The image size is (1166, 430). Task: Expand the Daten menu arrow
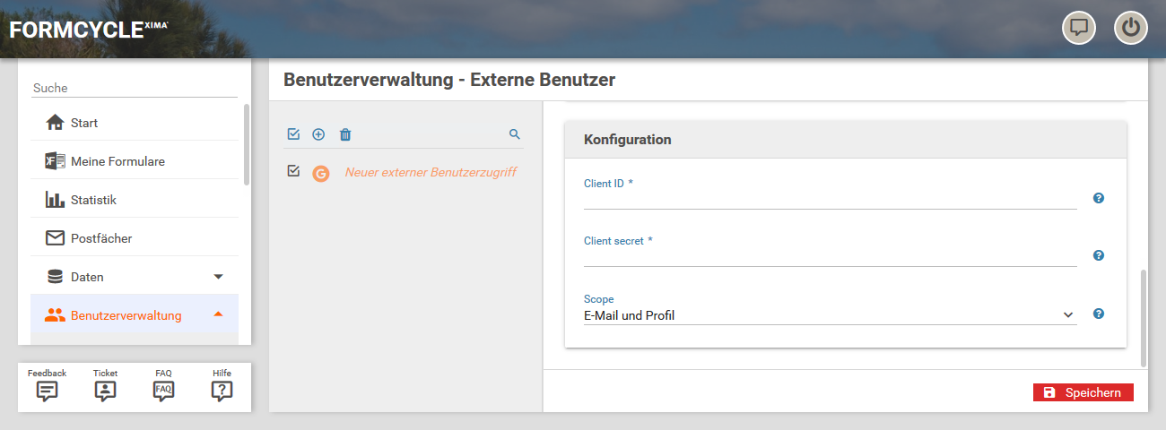pyautogui.click(x=218, y=277)
